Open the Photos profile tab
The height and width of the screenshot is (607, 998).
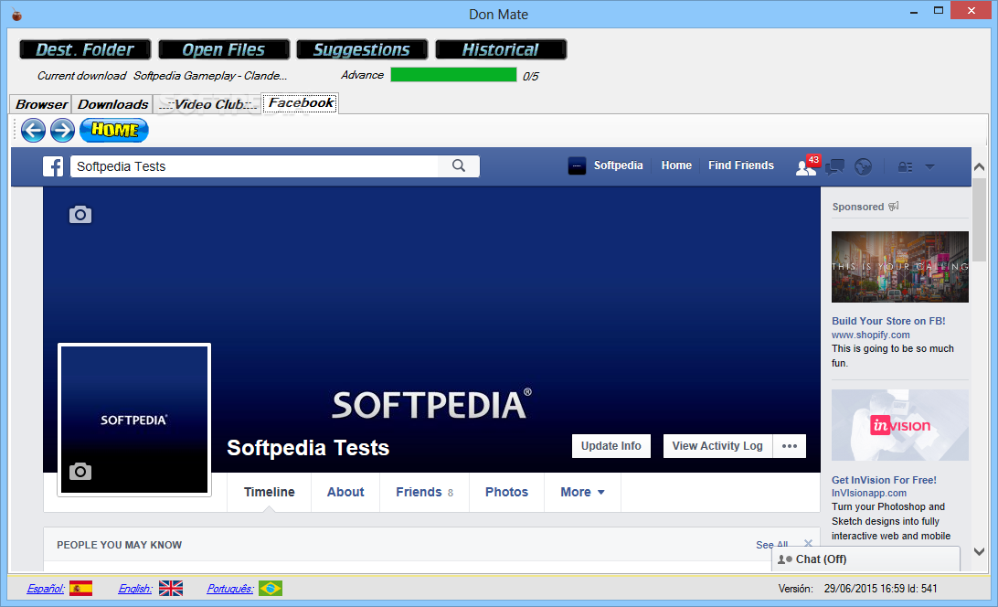tap(506, 493)
